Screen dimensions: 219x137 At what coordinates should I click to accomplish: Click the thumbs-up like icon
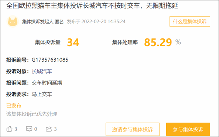click(9, 129)
